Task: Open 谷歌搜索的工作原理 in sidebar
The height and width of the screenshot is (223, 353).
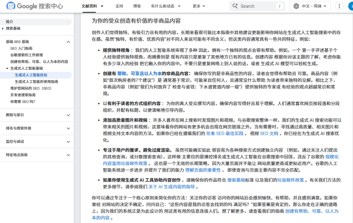Action: (26, 55)
